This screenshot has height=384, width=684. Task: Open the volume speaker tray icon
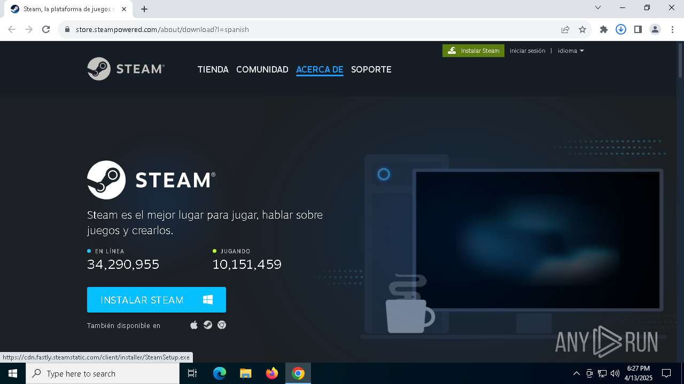(x=615, y=373)
